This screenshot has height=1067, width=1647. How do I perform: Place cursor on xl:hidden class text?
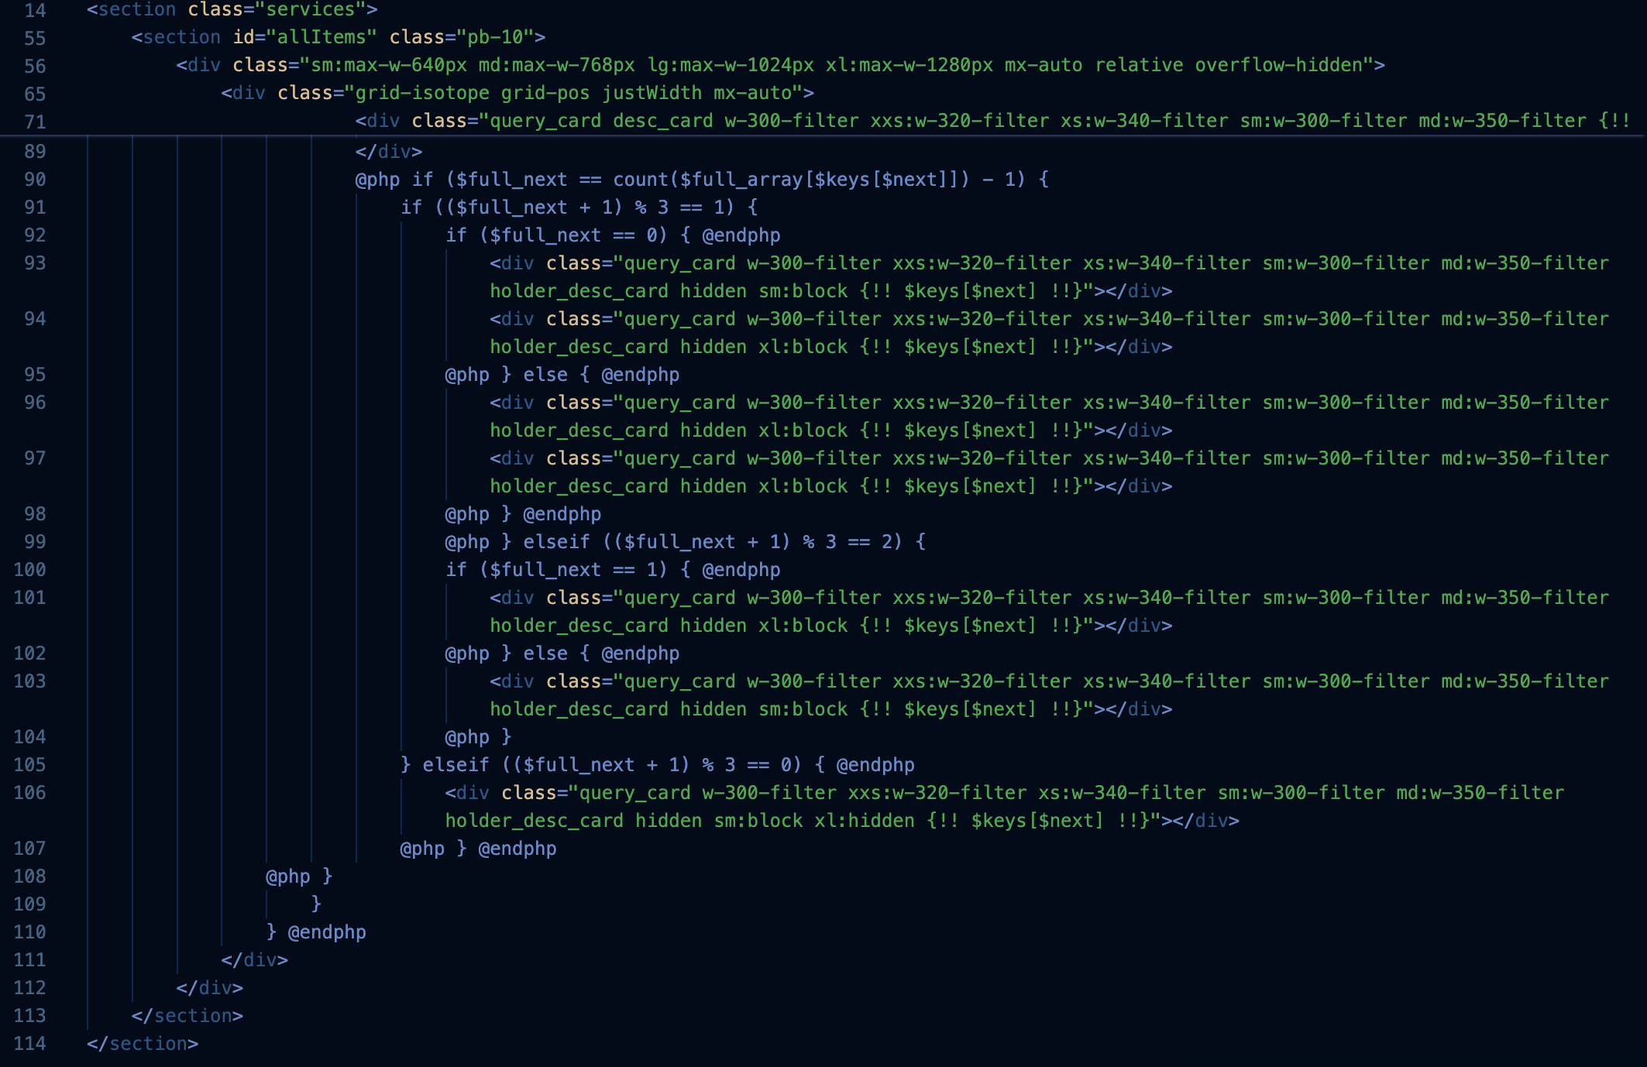point(864,821)
